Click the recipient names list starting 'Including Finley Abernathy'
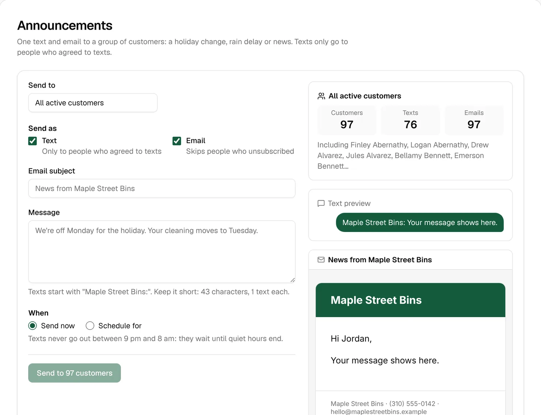541x415 pixels. pyautogui.click(x=403, y=156)
